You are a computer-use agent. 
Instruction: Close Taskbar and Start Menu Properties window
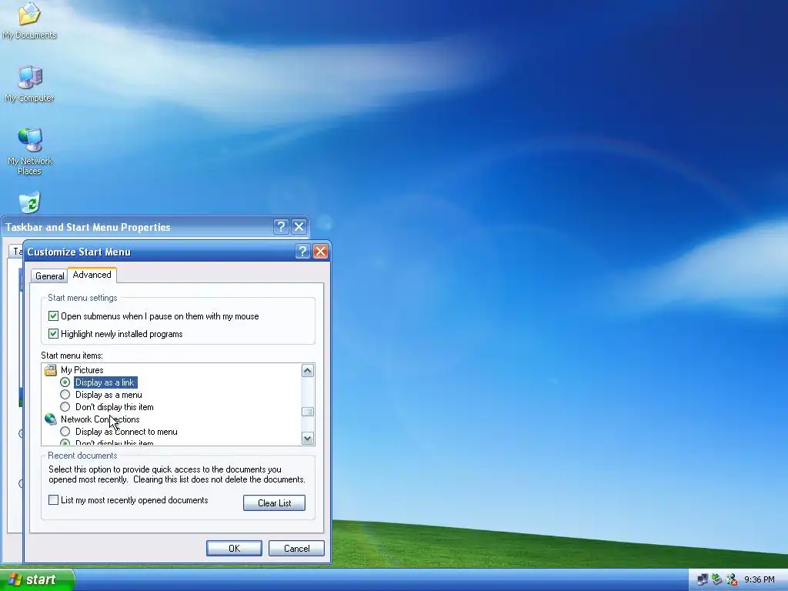[299, 227]
